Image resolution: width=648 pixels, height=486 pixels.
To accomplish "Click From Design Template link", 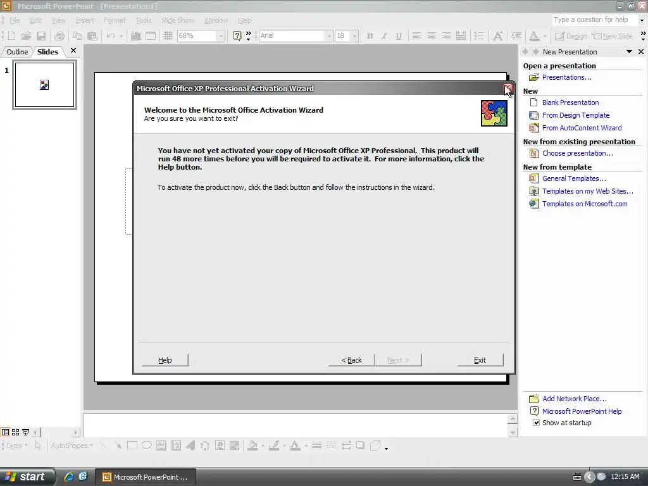I will pos(576,115).
